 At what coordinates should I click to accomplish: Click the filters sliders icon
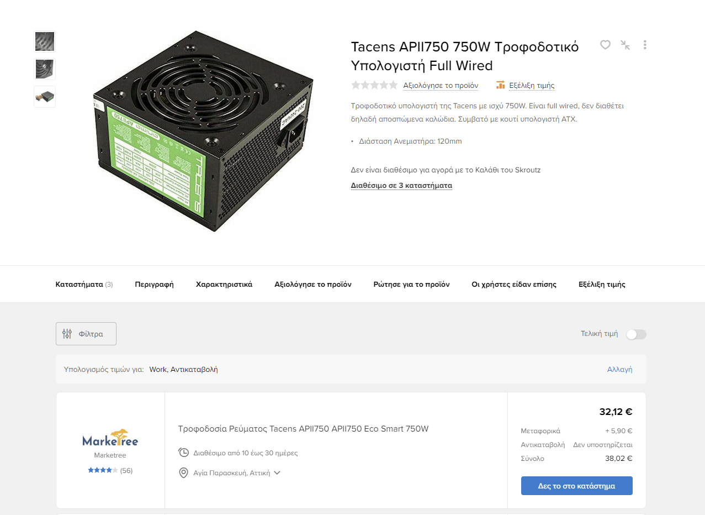(x=67, y=334)
